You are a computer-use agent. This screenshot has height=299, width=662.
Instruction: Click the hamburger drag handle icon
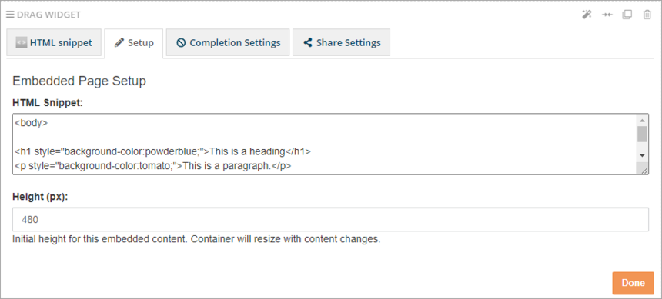tap(10, 15)
